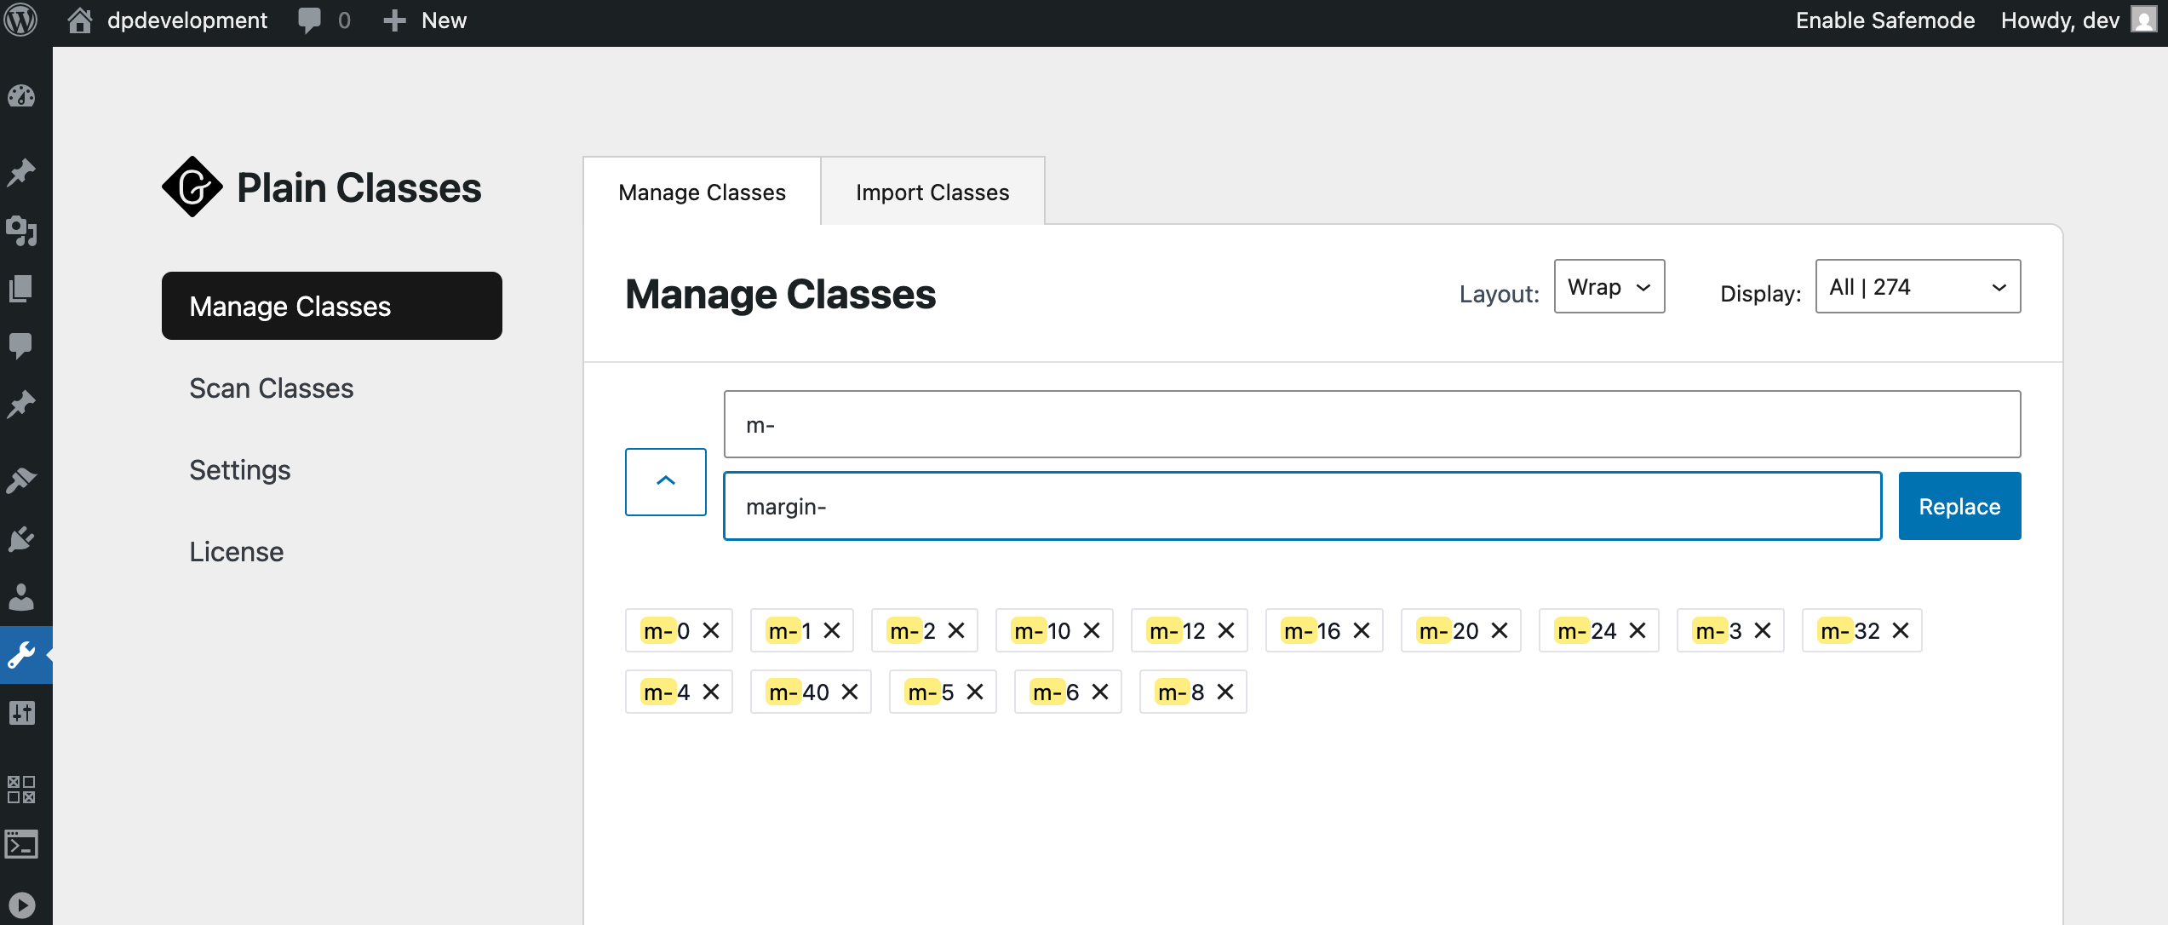
Task: Delete the m-5 class tag
Action: (x=975, y=692)
